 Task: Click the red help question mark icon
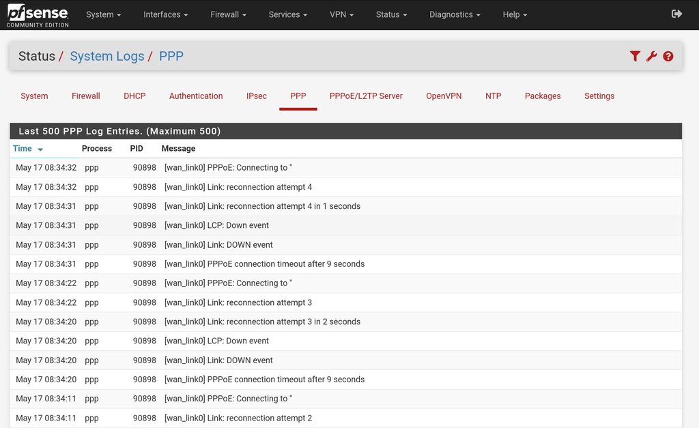pyautogui.click(x=668, y=56)
